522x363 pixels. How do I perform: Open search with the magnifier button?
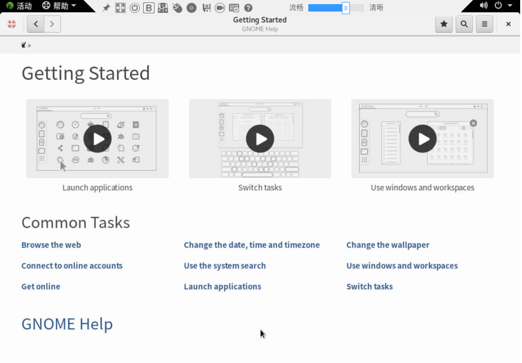464,24
